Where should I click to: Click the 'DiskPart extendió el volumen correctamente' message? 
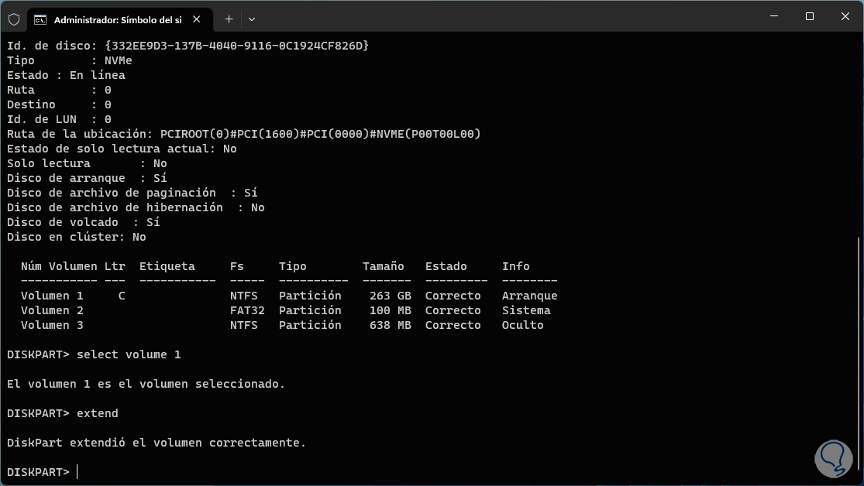pos(157,443)
